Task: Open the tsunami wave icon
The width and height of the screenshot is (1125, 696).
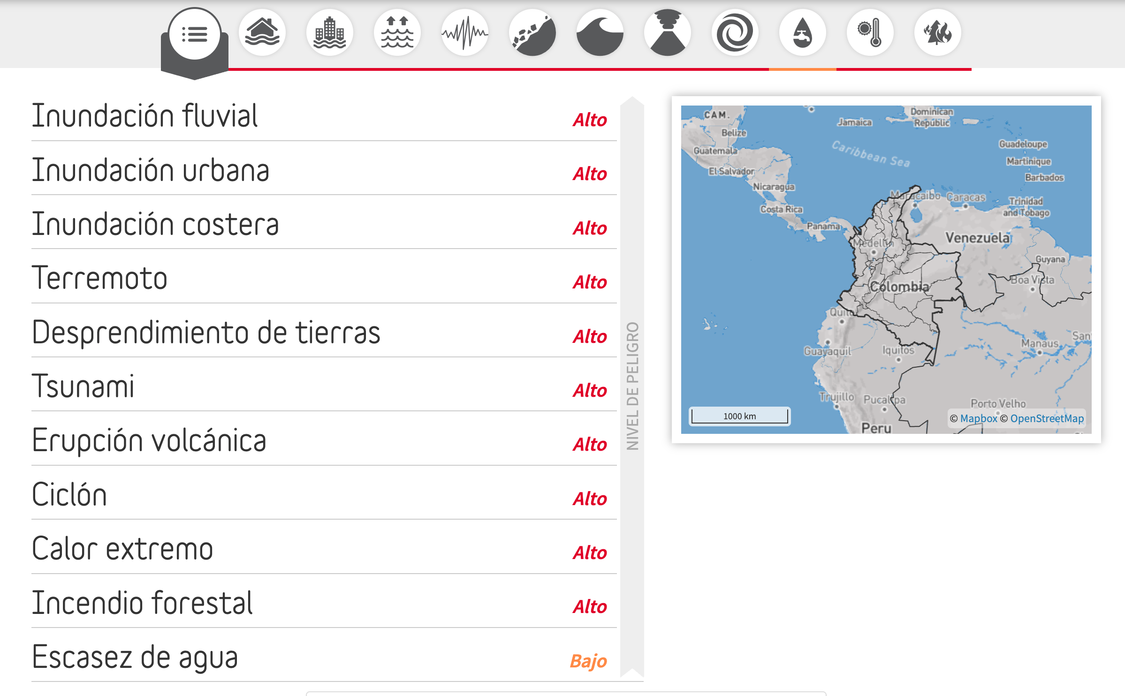Action: [600, 33]
